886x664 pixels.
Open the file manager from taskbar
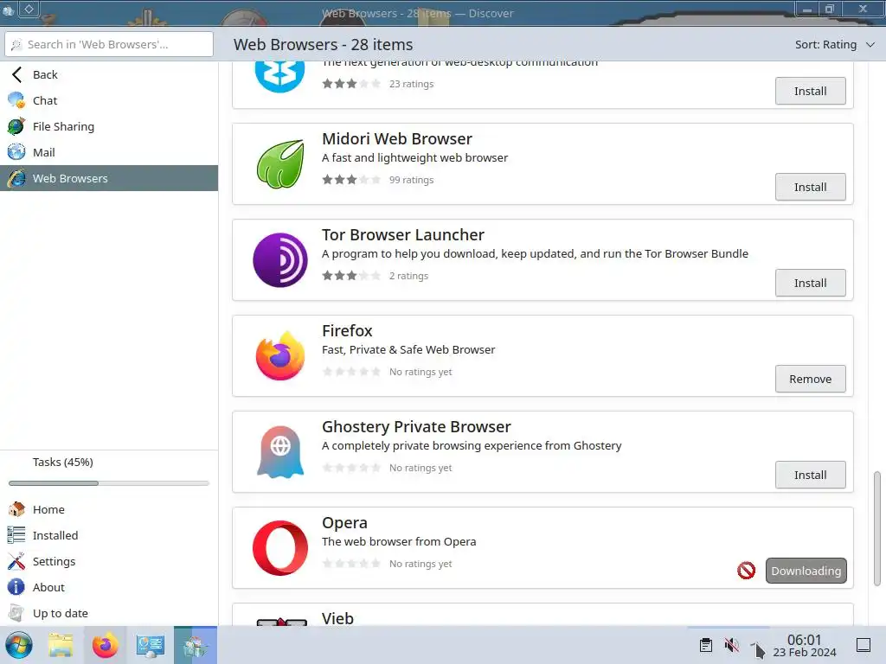click(x=61, y=645)
